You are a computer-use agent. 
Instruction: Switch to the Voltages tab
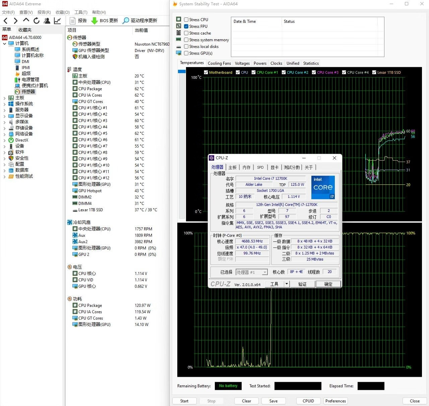(242, 63)
